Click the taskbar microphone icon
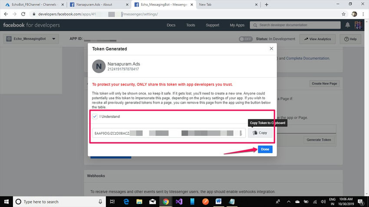 pyautogui.click(x=100, y=202)
